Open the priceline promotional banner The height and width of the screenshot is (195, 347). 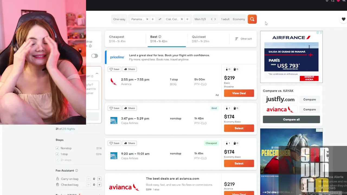click(181, 57)
